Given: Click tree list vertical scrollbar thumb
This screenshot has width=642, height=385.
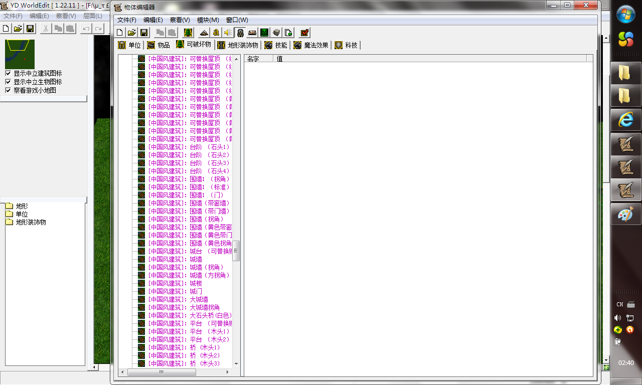Looking at the screenshot, I should (236, 251).
